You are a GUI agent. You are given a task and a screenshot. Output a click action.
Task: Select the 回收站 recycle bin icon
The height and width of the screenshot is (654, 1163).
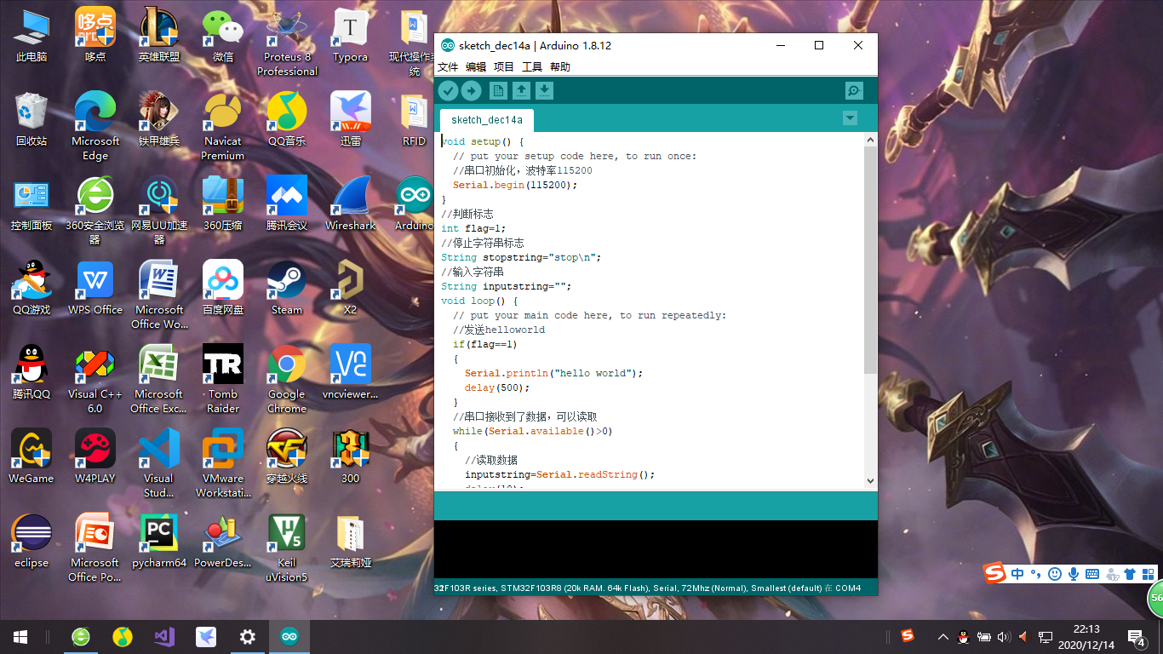32,120
